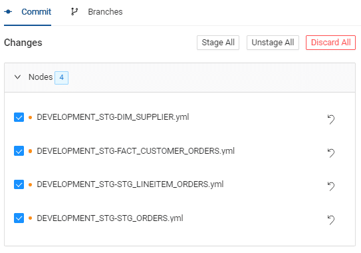
Task: Revert STG_LINEITEM_ORDERS.yml using its undo arrow
Action: point(331,186)
